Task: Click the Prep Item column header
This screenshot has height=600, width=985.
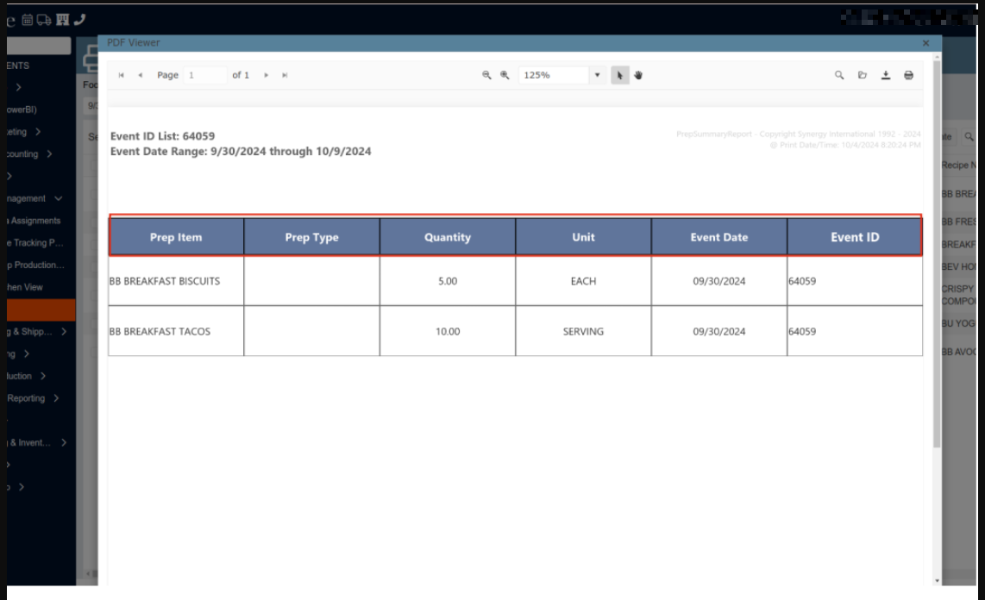Action: (176, 237)
